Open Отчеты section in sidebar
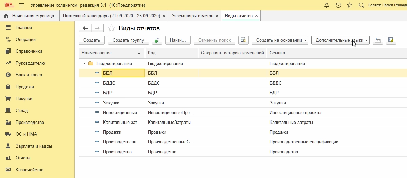Image resolution: width=407 pixels, height=178 pixels. point(23,158)
